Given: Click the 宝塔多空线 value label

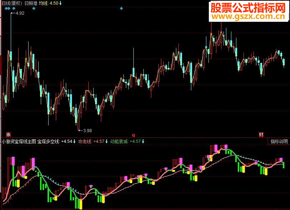Looking at the screenshot, I should coord(55,141).
